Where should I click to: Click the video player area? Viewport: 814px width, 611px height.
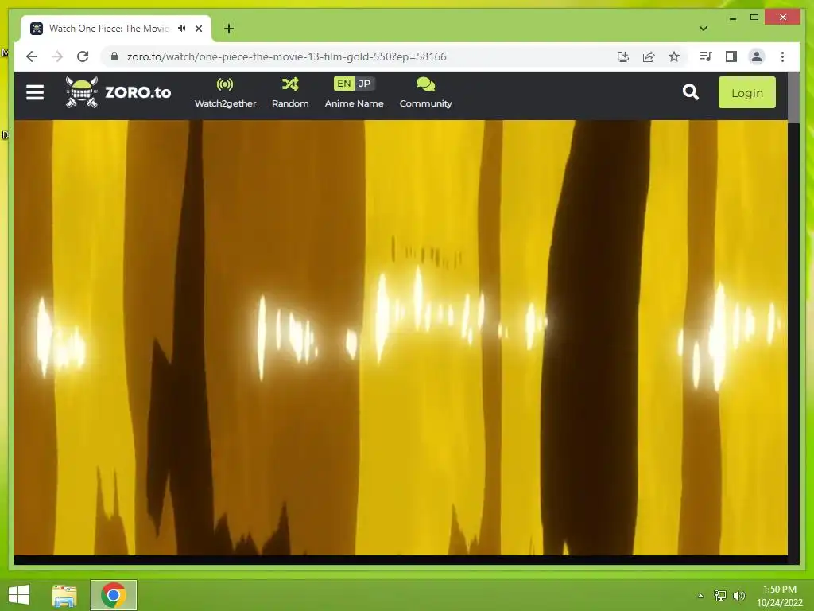(x=401, y=337)
